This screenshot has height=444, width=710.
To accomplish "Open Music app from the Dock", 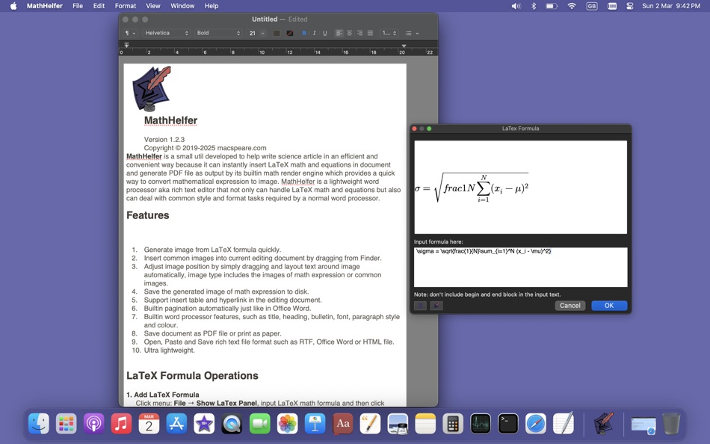I will [x=121, y=424].
